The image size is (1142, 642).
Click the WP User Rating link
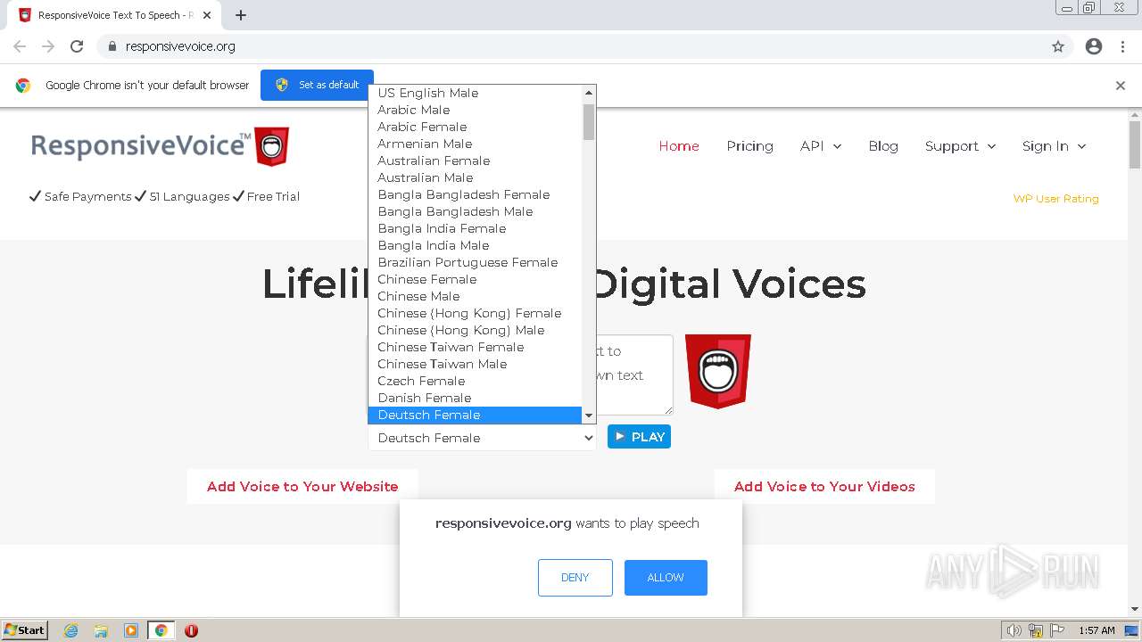[1055, 199]
